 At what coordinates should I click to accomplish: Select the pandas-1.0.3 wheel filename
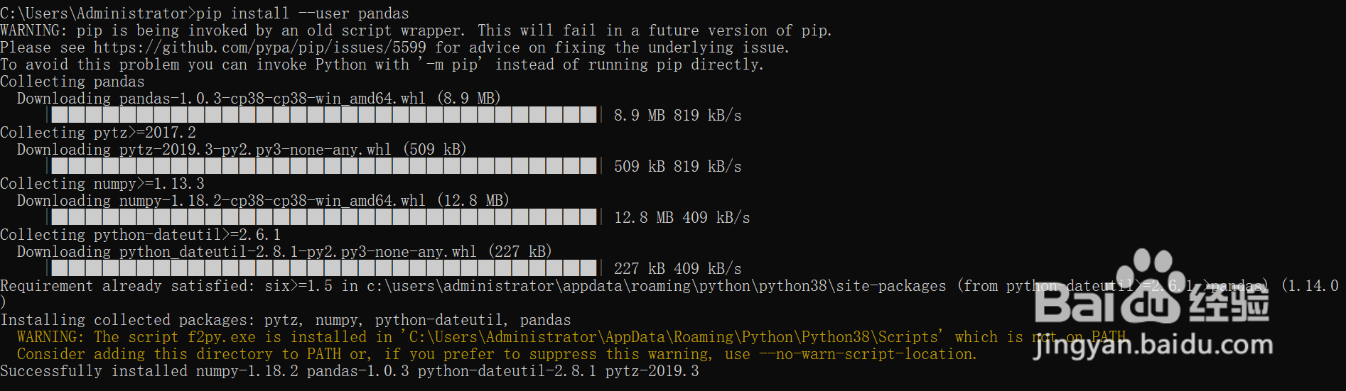[272, 99]
